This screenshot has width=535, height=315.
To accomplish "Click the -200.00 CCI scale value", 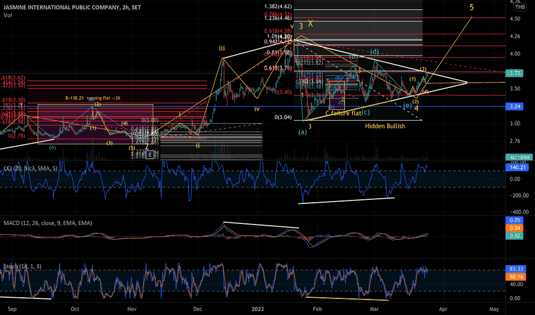I will 519,195.
